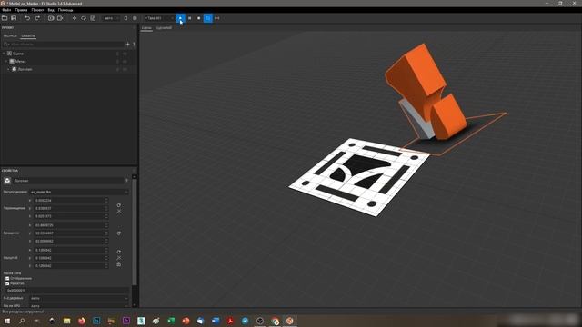
Task: Click the camera capture icon in toolbar
Action: click(51, 18)
